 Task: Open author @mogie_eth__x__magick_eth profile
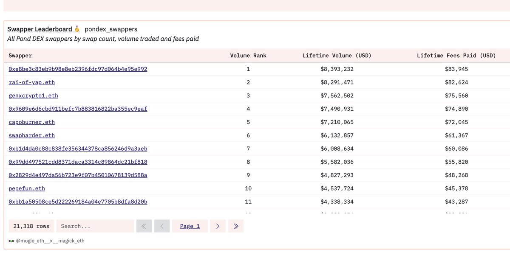(x=50, y=241)
